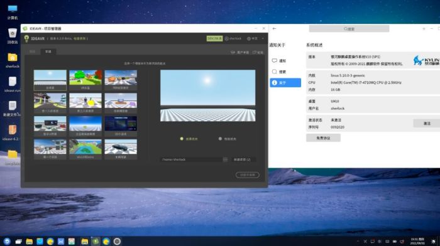The image size is (440, 246).
Task: Click the IDEAVR lightbulb logo
Action: (x=26, y=38)
